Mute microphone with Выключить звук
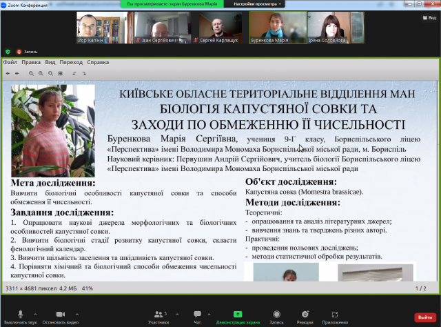Image resolution: width=441 pixels, height=327 pixels. 21,317
